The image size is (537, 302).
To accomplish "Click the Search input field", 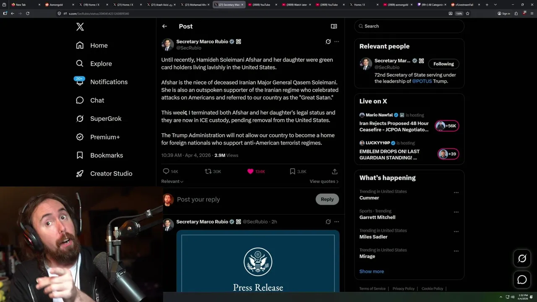I will click(409, 26).
